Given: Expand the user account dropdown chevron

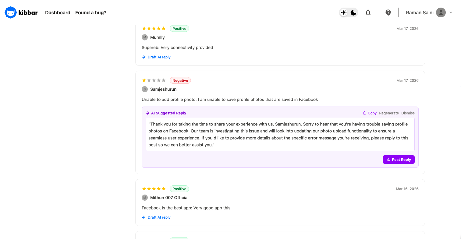Looking at the screenshot, I should pos(451,12).
